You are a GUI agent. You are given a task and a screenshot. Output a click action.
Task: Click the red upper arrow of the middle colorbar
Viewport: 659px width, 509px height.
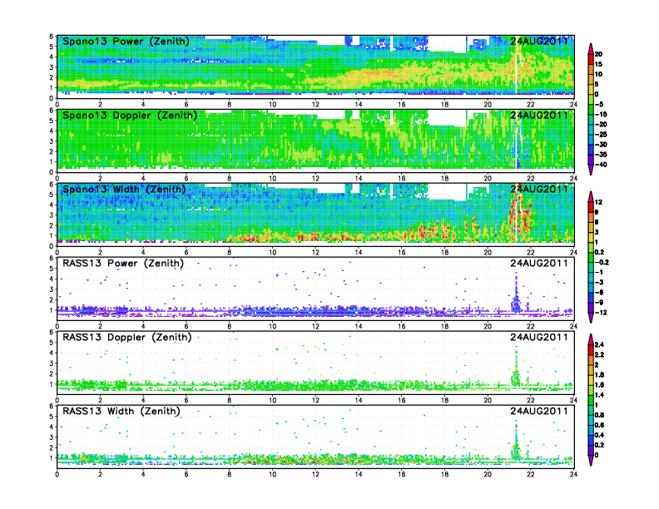click(591, 196)
